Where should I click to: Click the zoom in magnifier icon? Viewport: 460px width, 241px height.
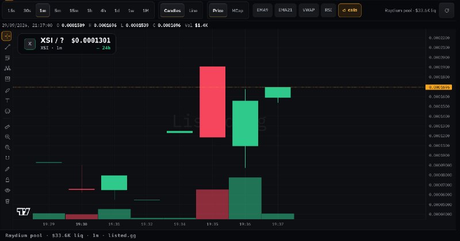(7, 137)
